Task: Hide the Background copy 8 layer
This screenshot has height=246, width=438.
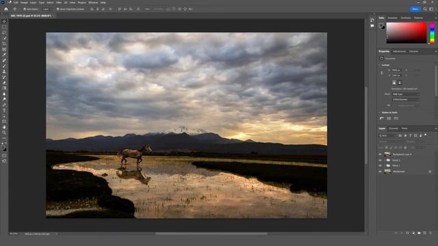Action: [x=380, y=154]
